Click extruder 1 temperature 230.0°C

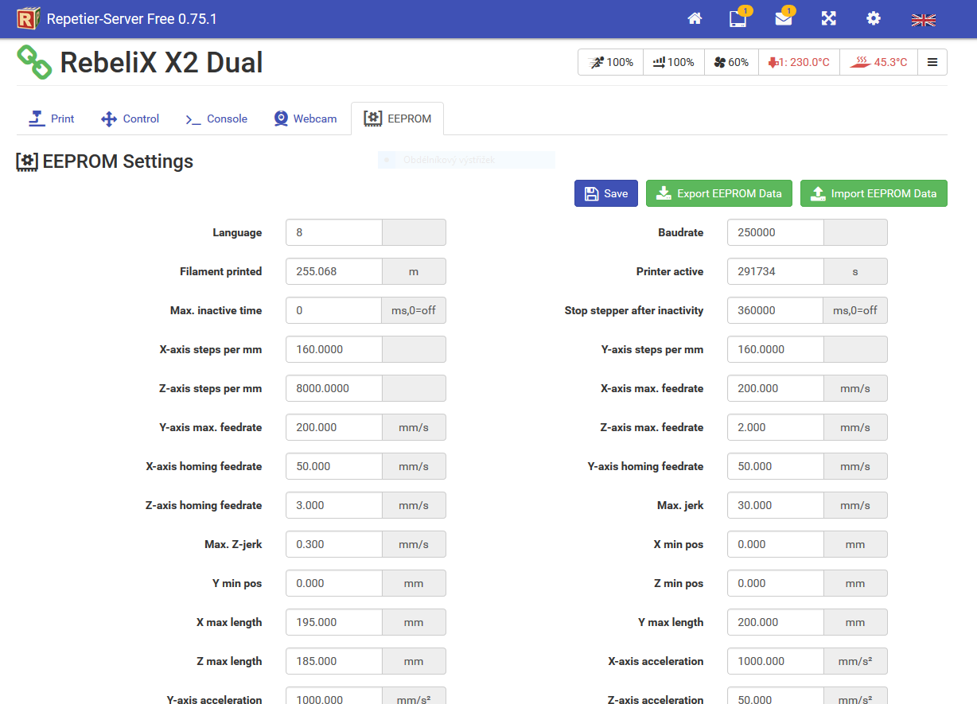click(799, 62)
